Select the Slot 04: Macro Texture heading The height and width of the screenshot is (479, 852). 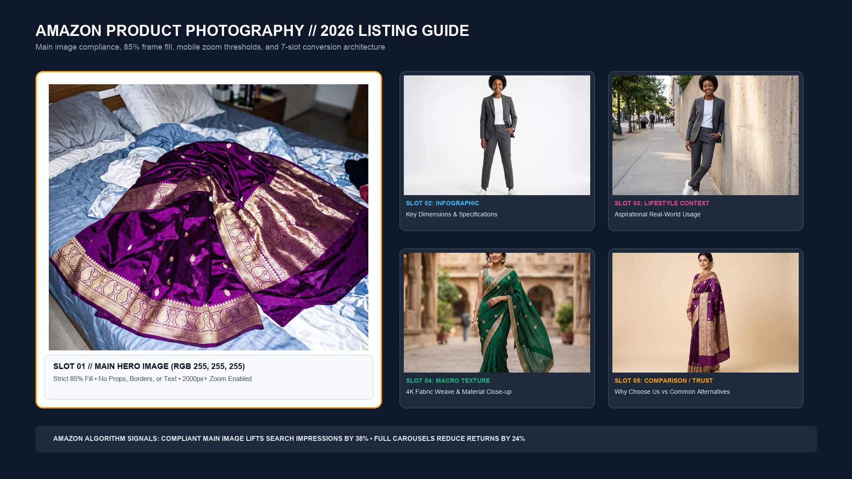[448, 381]
